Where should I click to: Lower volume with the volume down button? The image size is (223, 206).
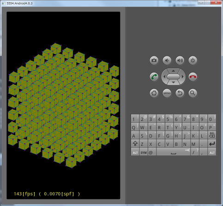(x=167, y=60)
